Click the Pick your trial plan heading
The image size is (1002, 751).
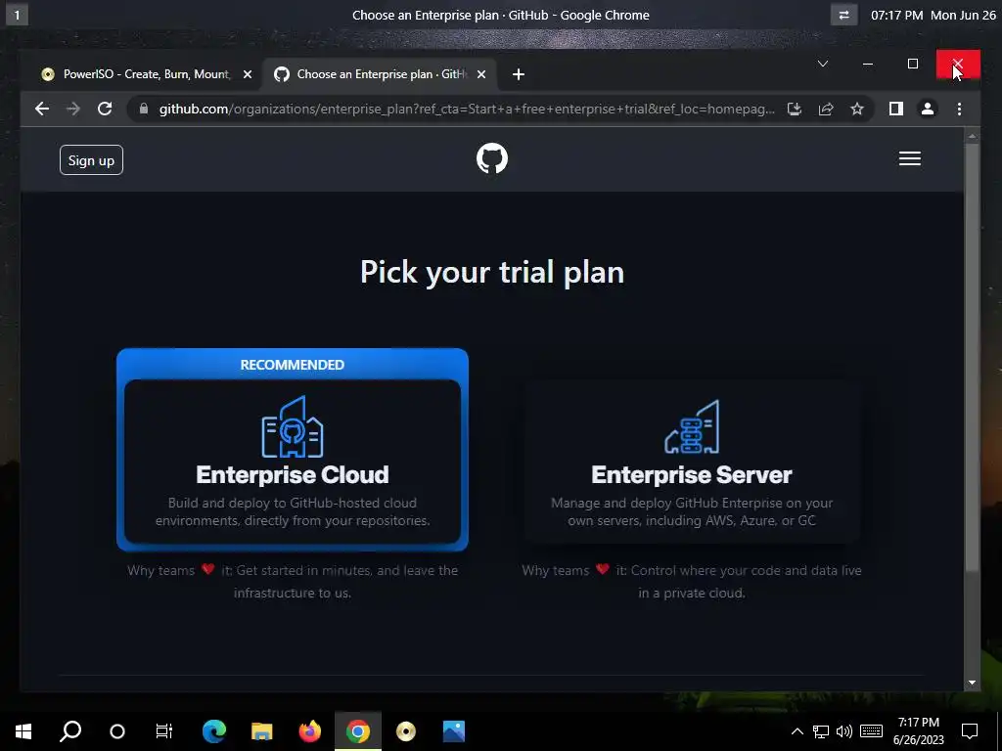[492, 272]
